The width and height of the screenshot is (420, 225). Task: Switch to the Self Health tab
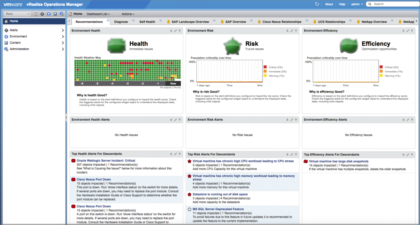(147, 22)
